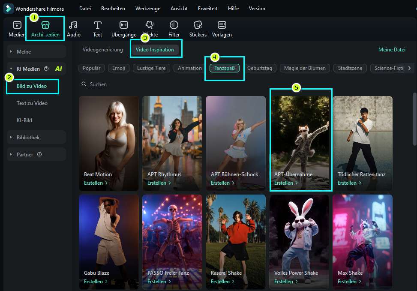Select the Emoji category chip
This screenshot has width=417, height=291.
(119, 68)
